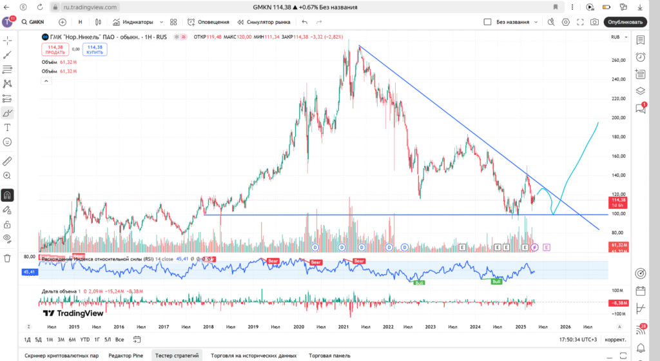Open the object tree layers panel
Image resolution: width=660 pixels, height=361 pixels.
pyautogui.click(x=640, y=91)
